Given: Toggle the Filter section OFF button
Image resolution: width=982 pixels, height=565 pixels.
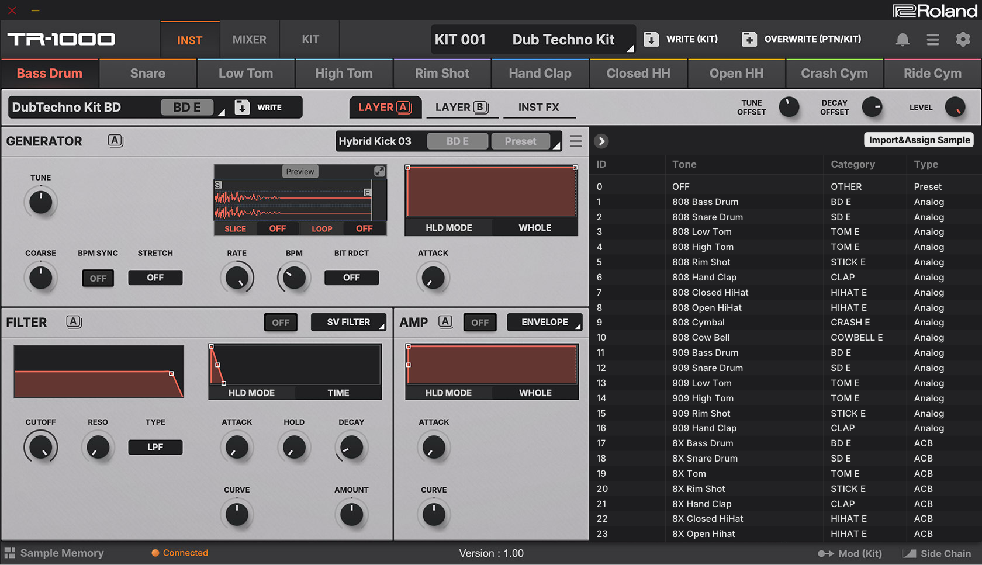Looking at the screenshot, I should (x=281, y=323).
